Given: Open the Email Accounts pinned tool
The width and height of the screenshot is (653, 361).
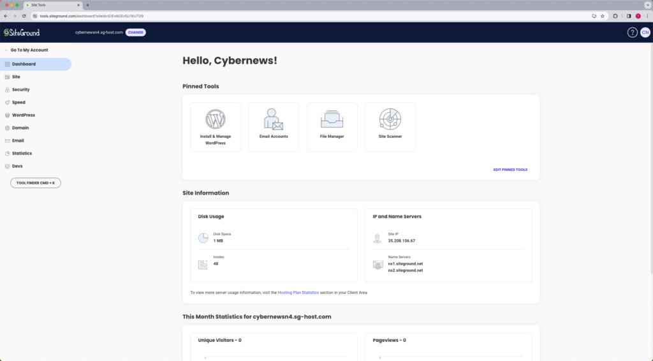Looking at the screenshot, I should 274,127.
